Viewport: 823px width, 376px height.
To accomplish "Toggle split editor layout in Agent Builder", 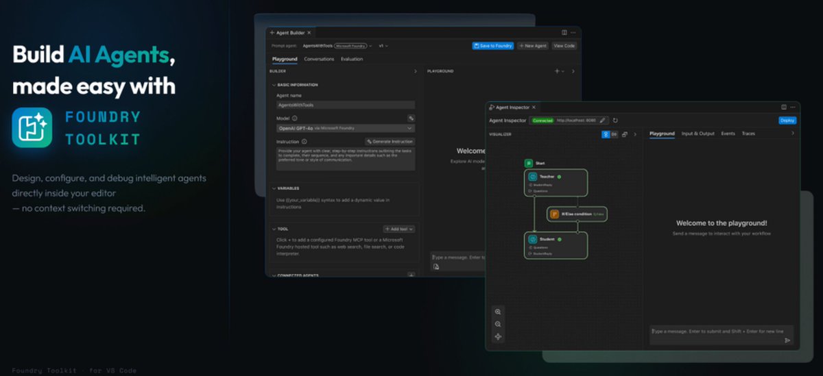I will point(564,32).
